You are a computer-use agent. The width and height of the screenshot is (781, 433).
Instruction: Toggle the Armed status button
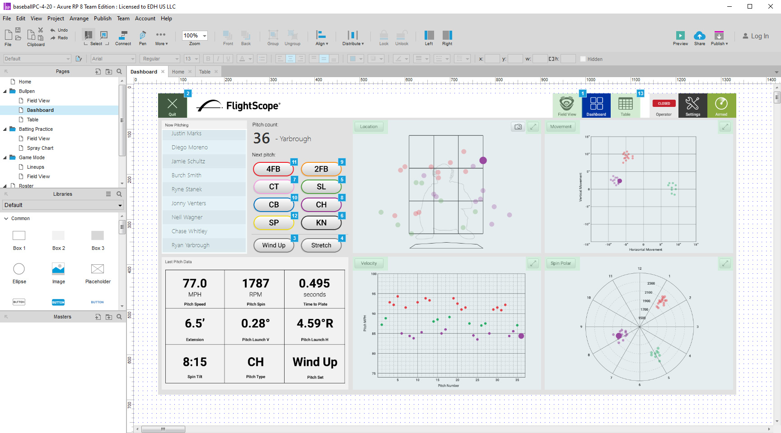point(721,104)
